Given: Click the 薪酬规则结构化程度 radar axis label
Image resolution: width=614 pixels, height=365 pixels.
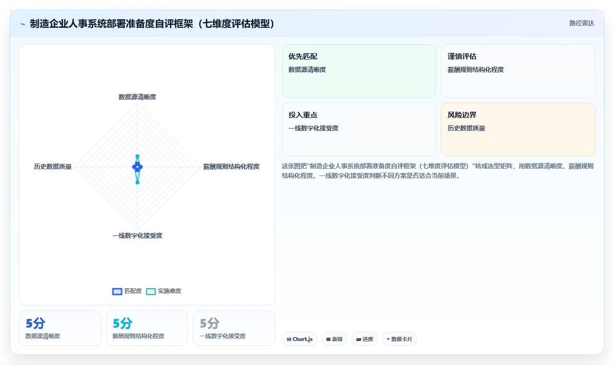Looking at the screenshot, I should point(231,166).
